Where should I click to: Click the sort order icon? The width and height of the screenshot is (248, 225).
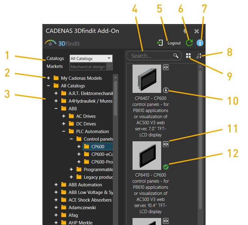pos(199,56)
